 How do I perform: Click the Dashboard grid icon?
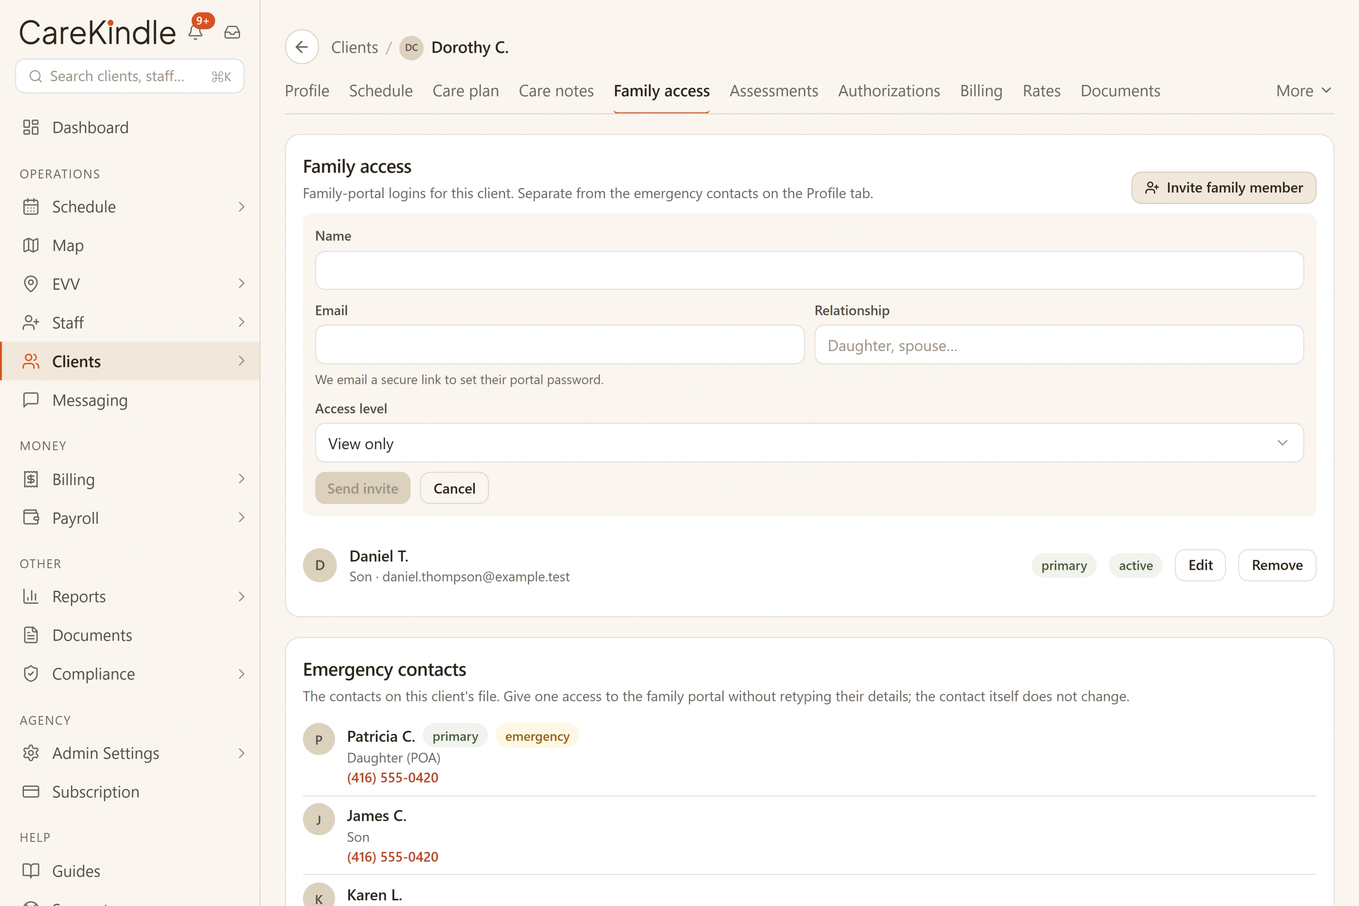(31, 127)
